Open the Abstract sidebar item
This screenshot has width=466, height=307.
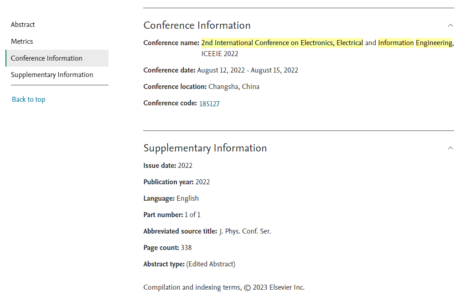[23, 25]
